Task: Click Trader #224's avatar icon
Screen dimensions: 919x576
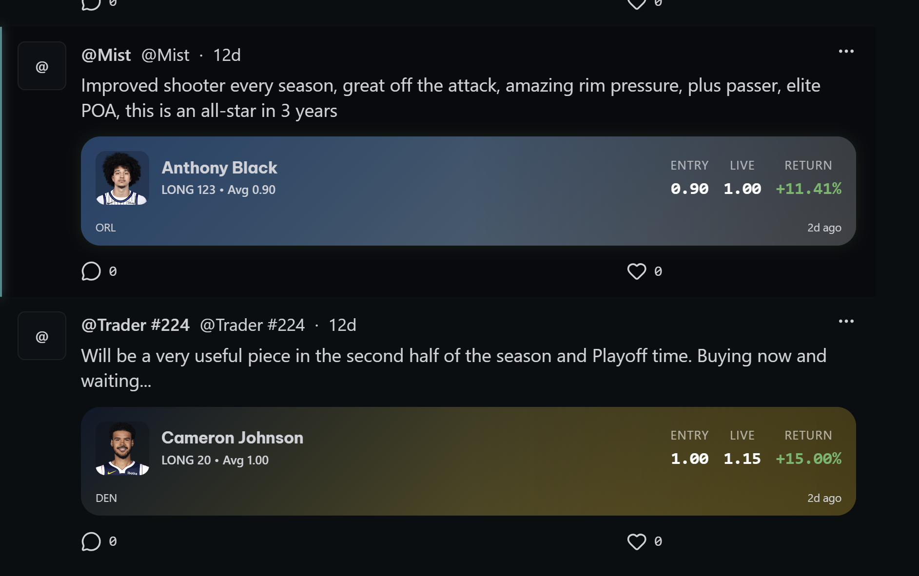Action: click(x=42, y=336)
